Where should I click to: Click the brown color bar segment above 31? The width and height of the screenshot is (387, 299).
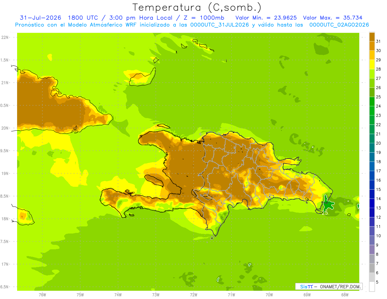[x=372, y=36]
